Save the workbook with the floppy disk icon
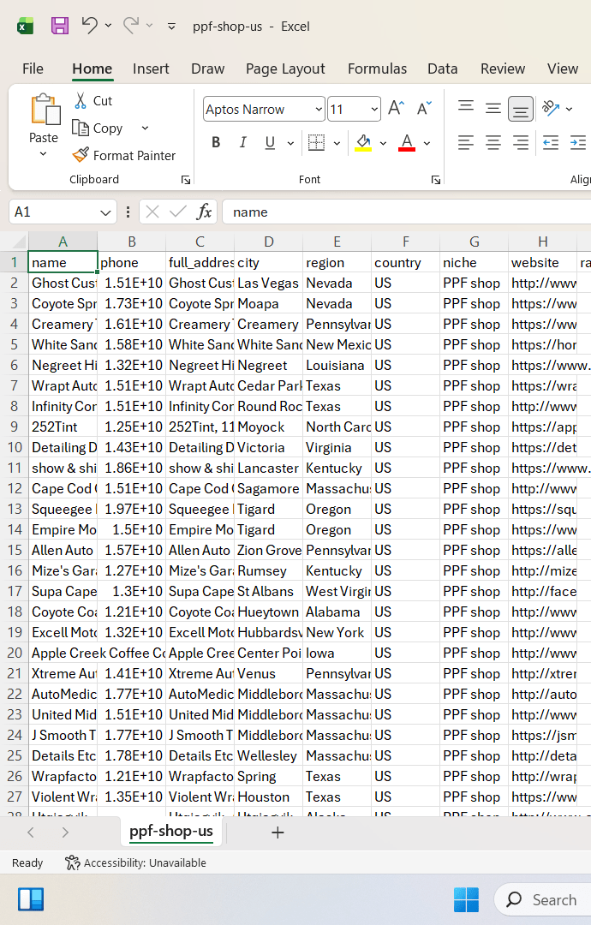591x925 pixels. pos(60,26)
